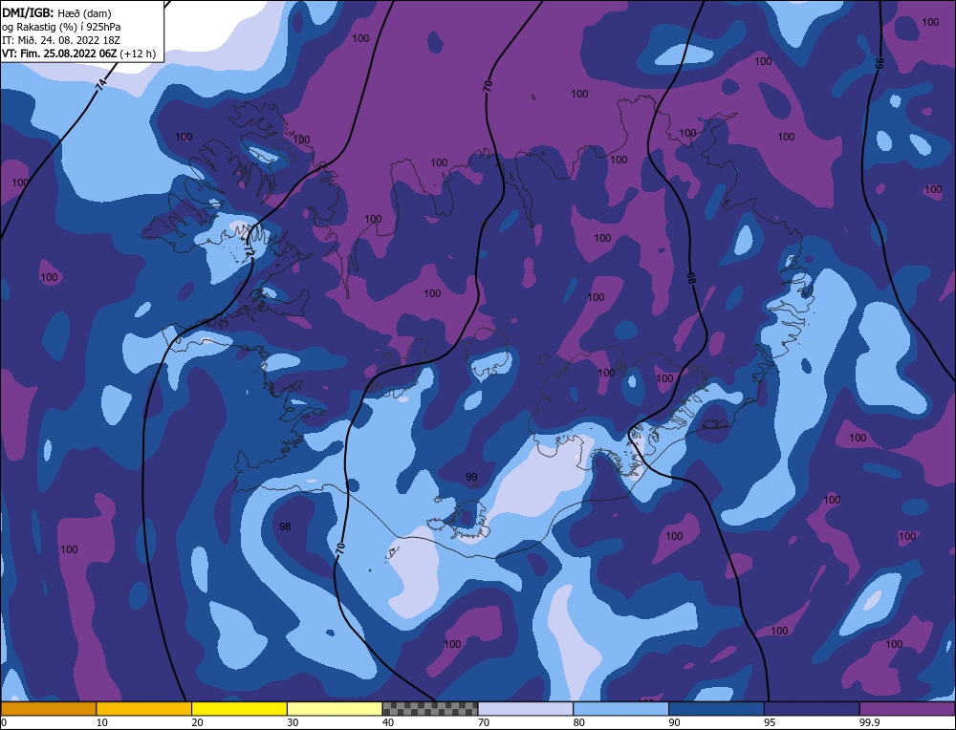Click the legend tick label '95'
956x730 pixels.
click(770, 722)
